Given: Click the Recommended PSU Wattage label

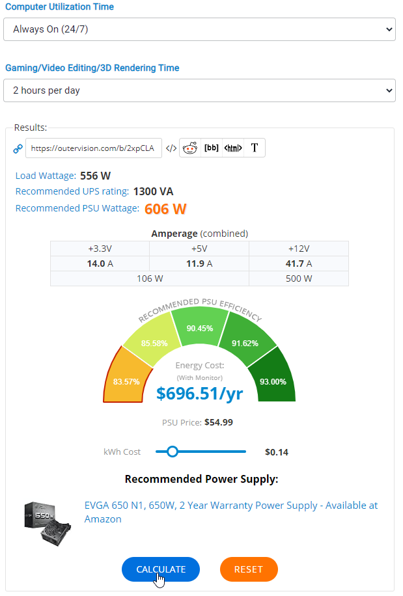Looking at the screenshot, I should pyautogui.click(x=77, y=208).
